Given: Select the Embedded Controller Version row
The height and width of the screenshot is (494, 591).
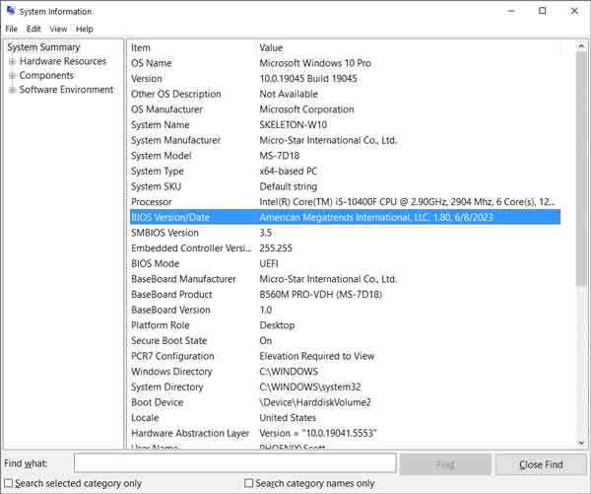Looking at the screenshot, I should (345, 248).
